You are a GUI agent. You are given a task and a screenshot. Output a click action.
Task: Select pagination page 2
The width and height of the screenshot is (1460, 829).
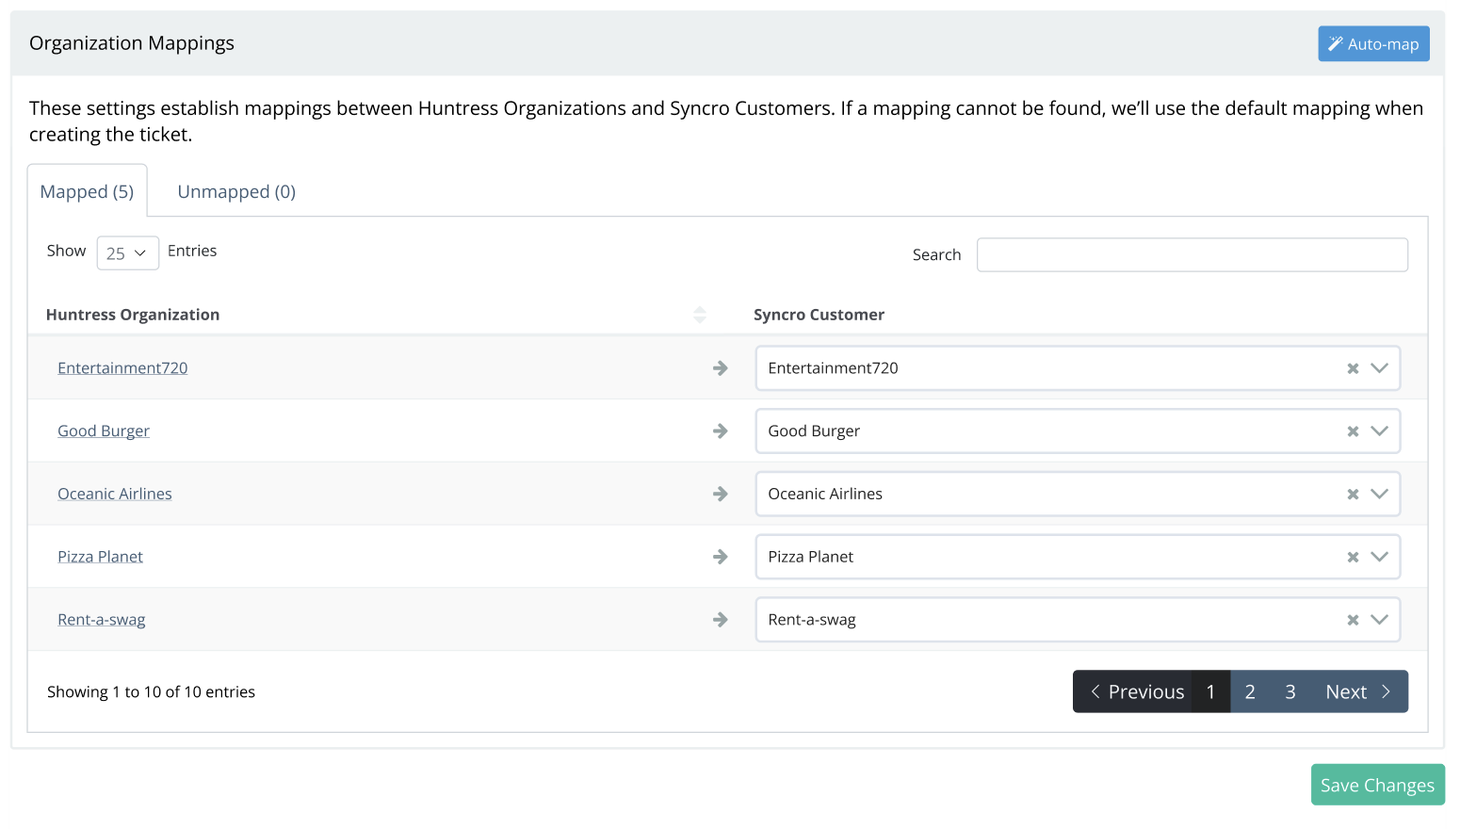tap(1250, 691)
